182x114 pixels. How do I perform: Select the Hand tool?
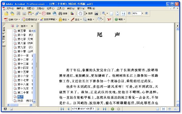point(80,13)
